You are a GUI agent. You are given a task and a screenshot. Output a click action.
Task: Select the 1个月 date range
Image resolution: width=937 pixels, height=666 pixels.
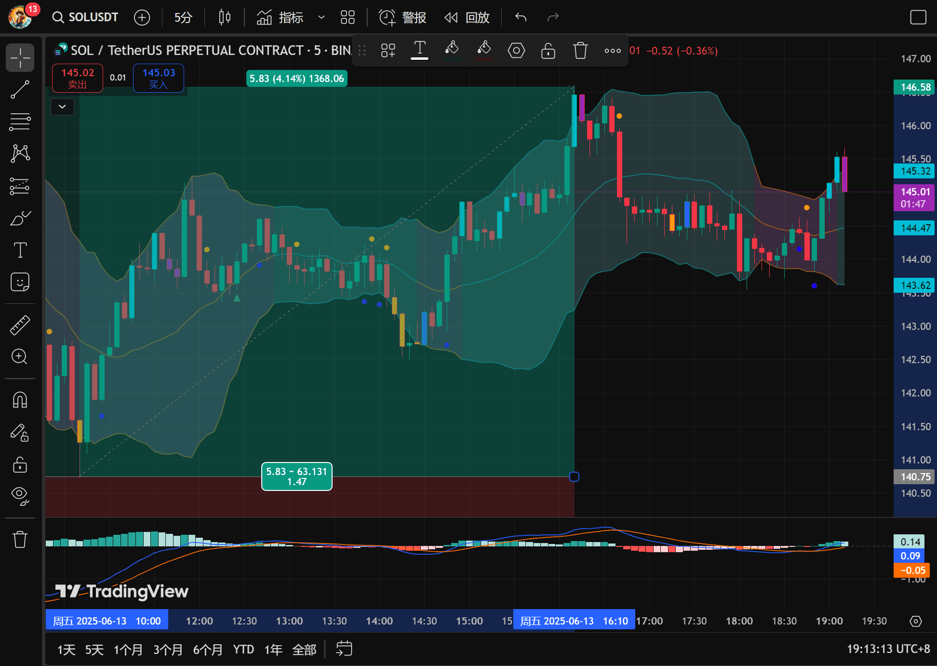coord(128,650)
